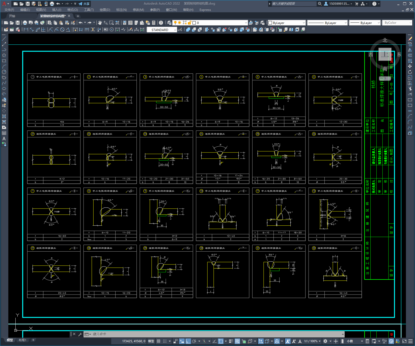Image resolution: width=415 pixels, height=346 pixels.
Task: Open the 文件(F) menu
Action: click(x=9, y=10)
